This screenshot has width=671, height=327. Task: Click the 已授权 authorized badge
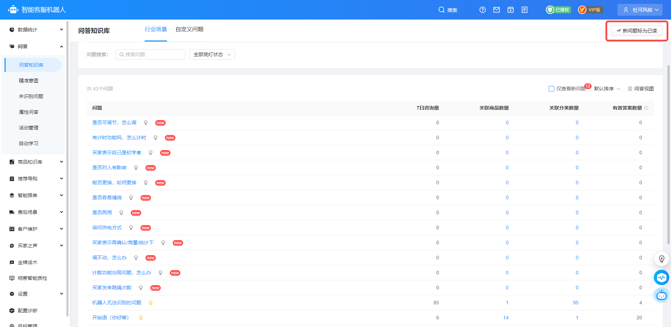pos(558,10)
